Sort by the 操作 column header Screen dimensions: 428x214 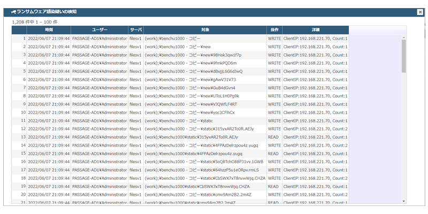tap(274, 30)
